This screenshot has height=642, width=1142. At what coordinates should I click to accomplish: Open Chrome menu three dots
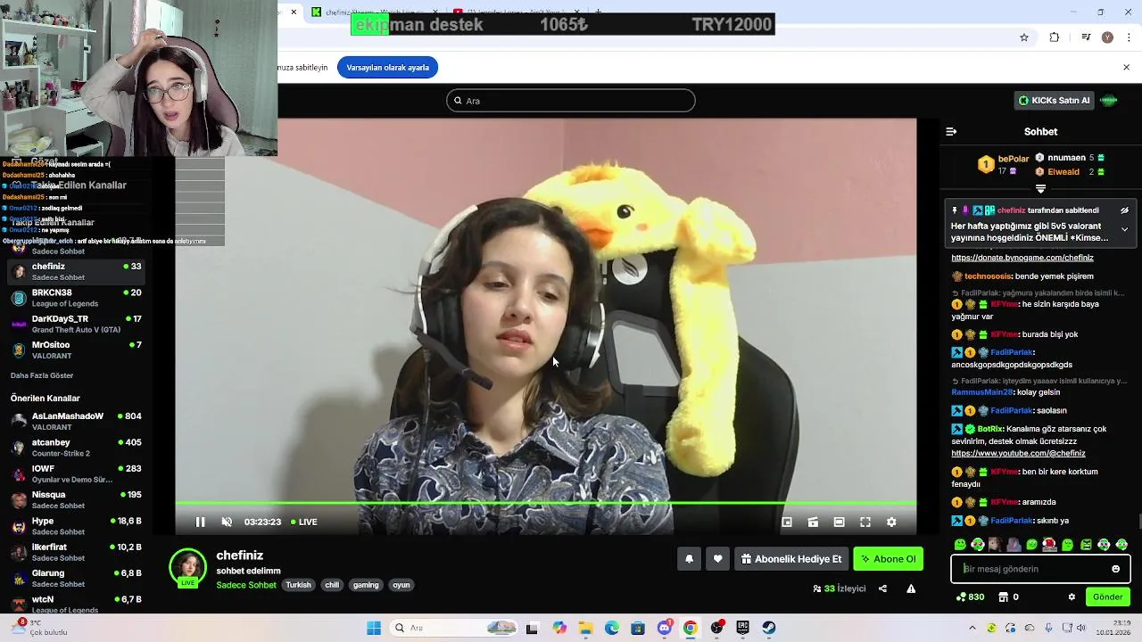pos(1129,37)
